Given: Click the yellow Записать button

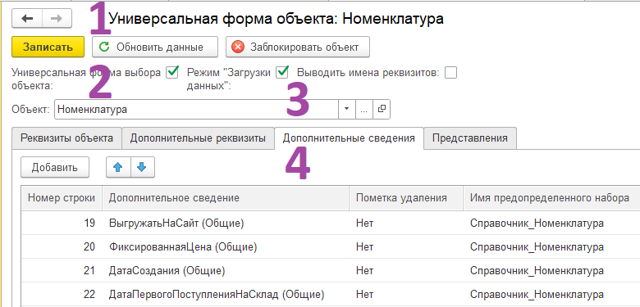Looking at the screenshot, I should pos(48,47).
